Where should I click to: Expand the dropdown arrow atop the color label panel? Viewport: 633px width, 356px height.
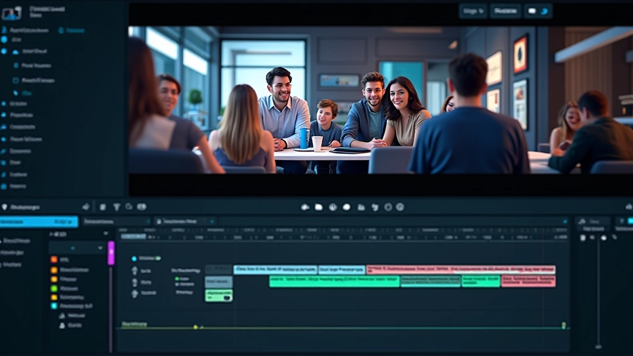[106, 234]
